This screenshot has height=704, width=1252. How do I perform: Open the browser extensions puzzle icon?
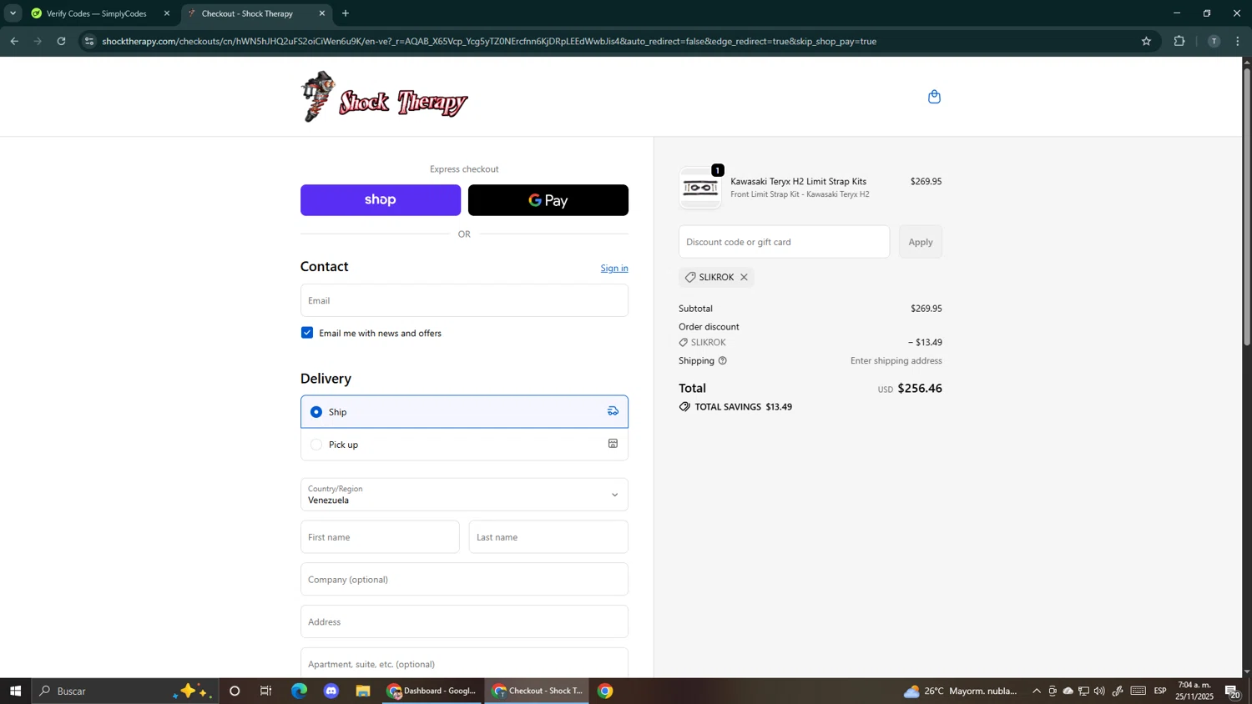(1179, 41)
